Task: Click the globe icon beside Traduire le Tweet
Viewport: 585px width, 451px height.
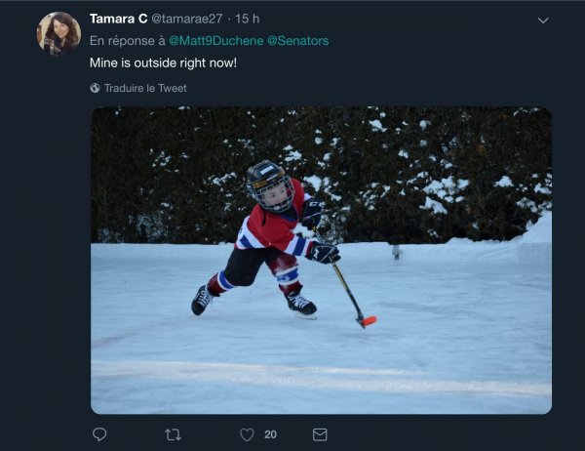Action: (96, 88)
